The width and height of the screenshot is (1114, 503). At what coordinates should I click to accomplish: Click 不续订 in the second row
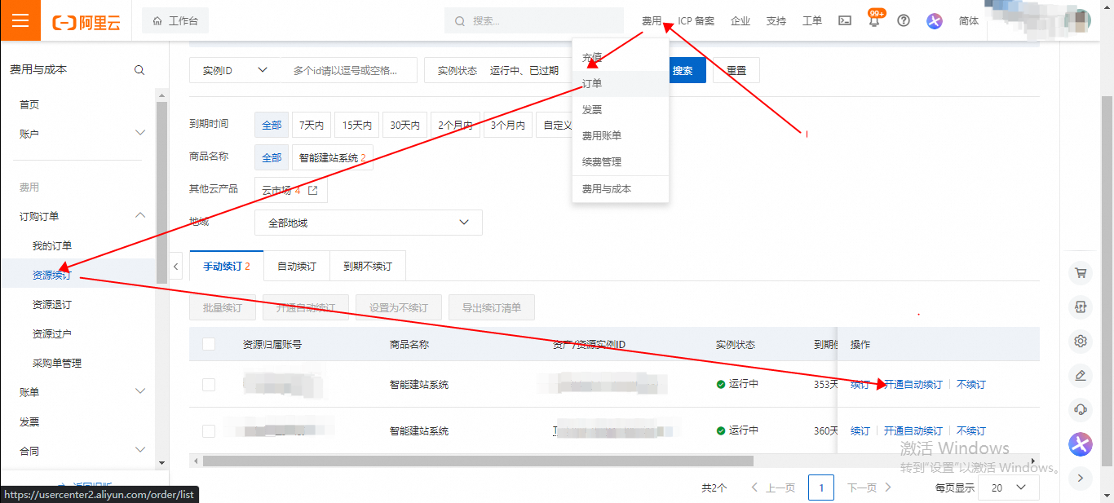coord(971,430)
